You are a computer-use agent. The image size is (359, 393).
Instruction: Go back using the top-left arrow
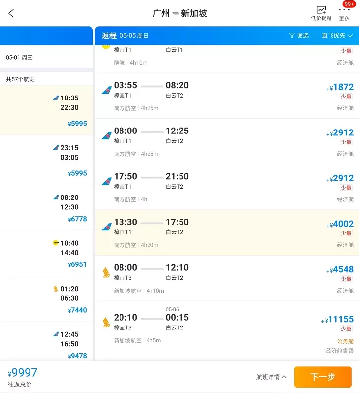pyautogui.click(x=11, y=13)
